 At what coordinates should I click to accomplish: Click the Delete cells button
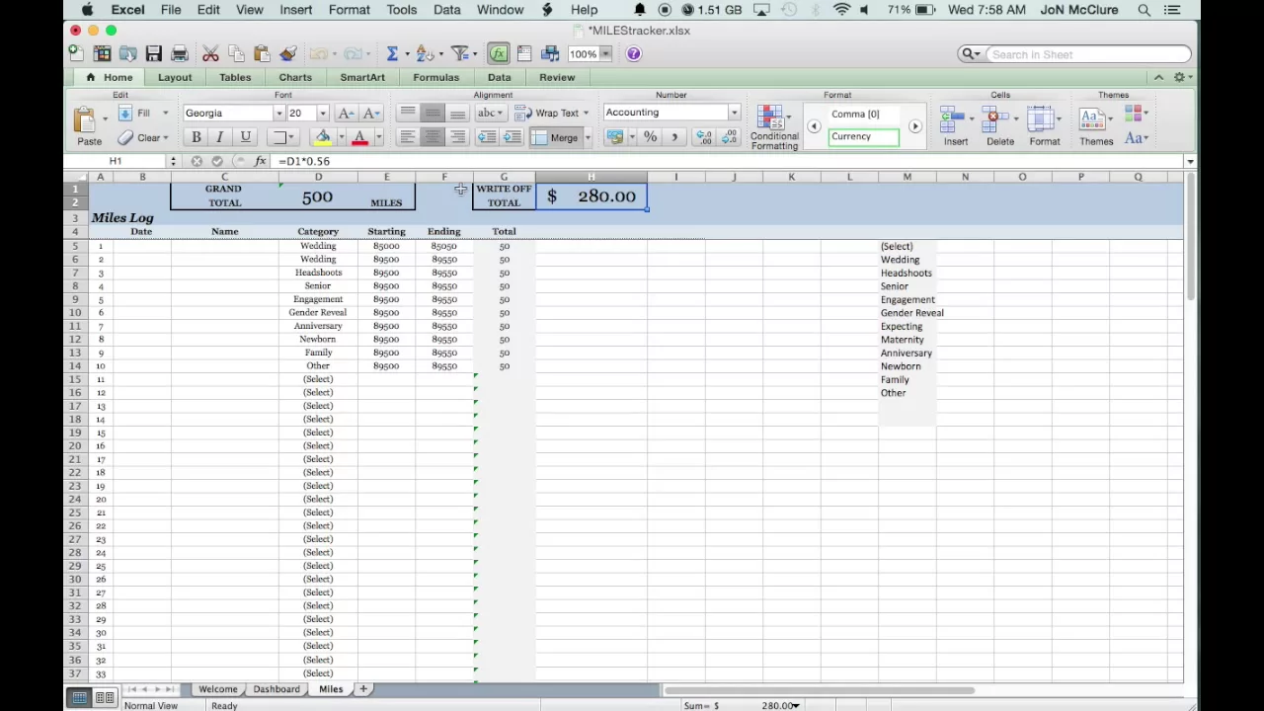click(999, 126)
